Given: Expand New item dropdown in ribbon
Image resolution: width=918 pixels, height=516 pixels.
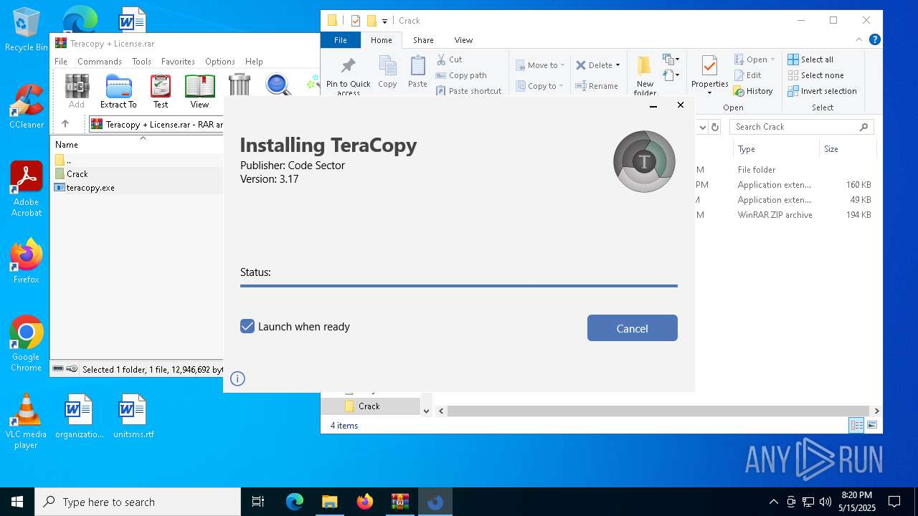Looking at the screenshot, I should [x=671, y=59].
